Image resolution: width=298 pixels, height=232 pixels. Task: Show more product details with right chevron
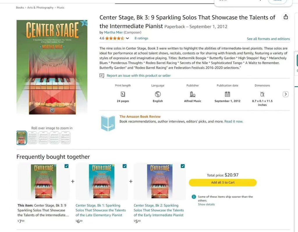tap(285, 94)
